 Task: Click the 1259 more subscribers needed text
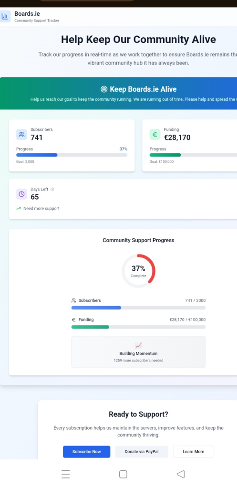point(138,361)
